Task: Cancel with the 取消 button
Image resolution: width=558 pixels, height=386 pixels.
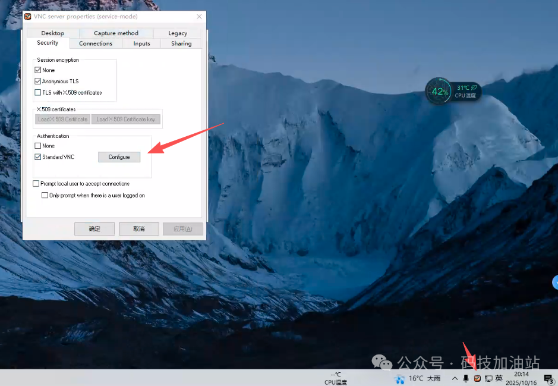Action: coord(139,229)
